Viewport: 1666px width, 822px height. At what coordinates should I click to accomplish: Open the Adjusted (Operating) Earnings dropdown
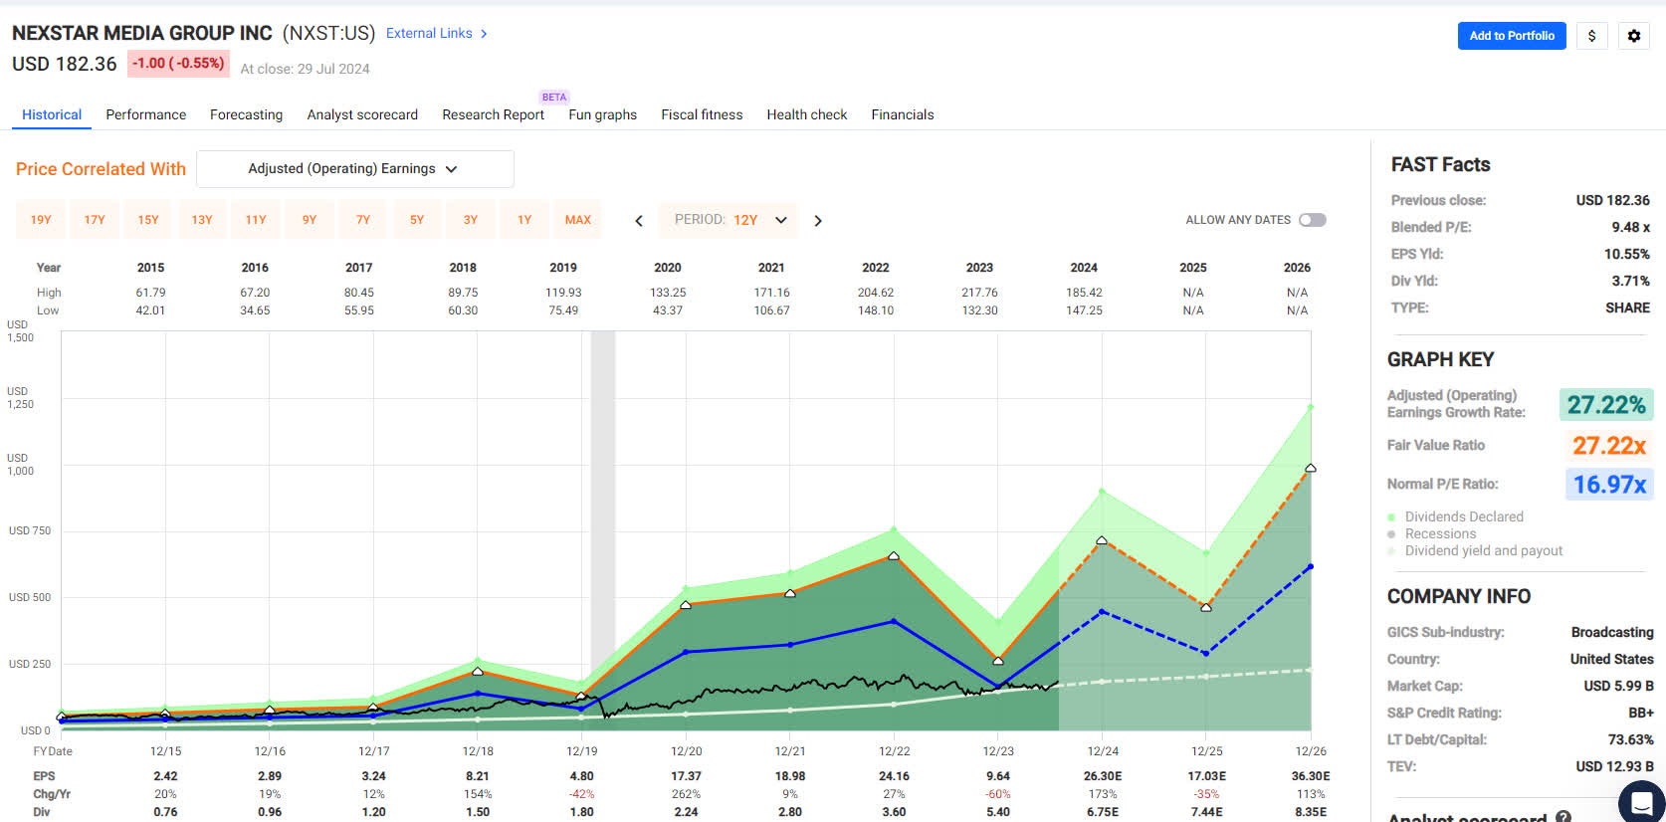pos(355,169)
